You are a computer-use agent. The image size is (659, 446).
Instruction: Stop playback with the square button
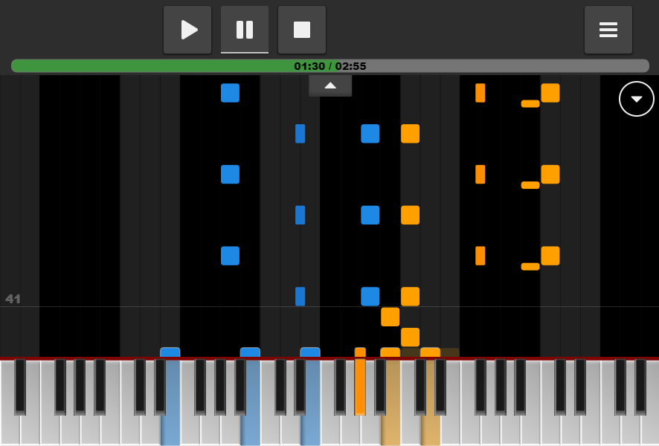pos(302,30)
